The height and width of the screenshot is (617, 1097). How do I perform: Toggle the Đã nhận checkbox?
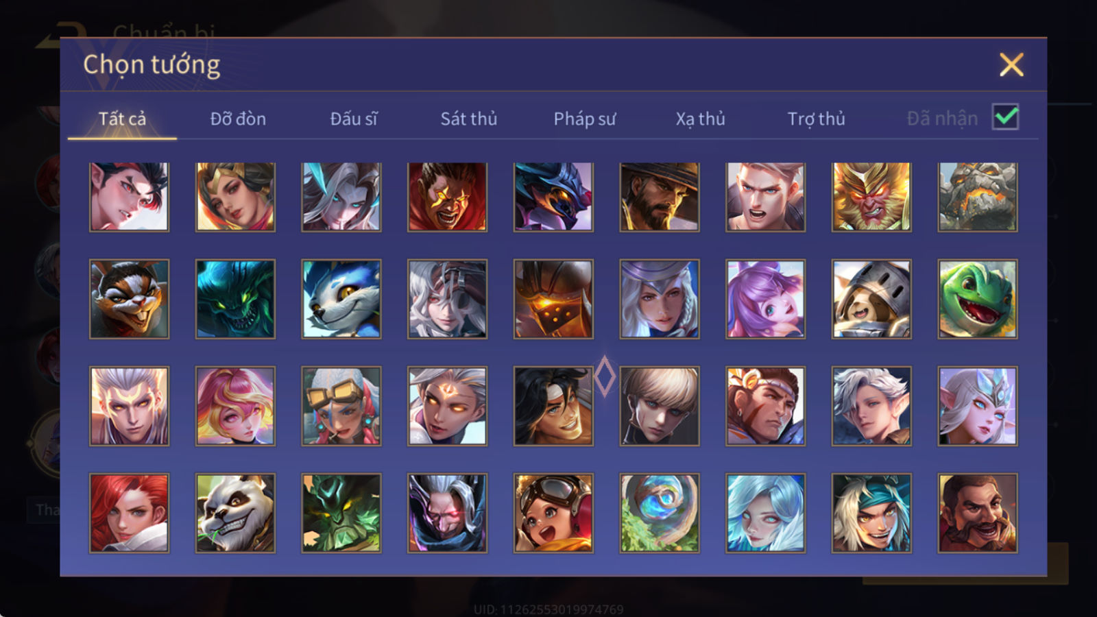click(1006, 117)
